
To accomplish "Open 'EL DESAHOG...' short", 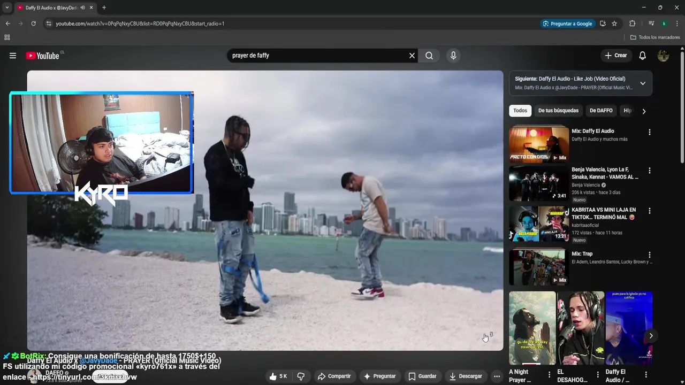I will (x=581, y=328).
